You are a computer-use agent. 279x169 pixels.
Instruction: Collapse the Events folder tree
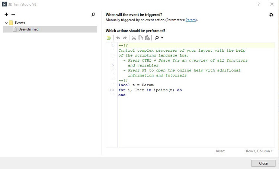click(6, 23)
